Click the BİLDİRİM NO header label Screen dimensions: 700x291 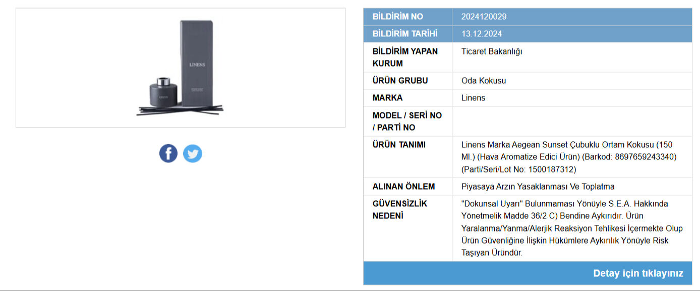coord(397,17)
